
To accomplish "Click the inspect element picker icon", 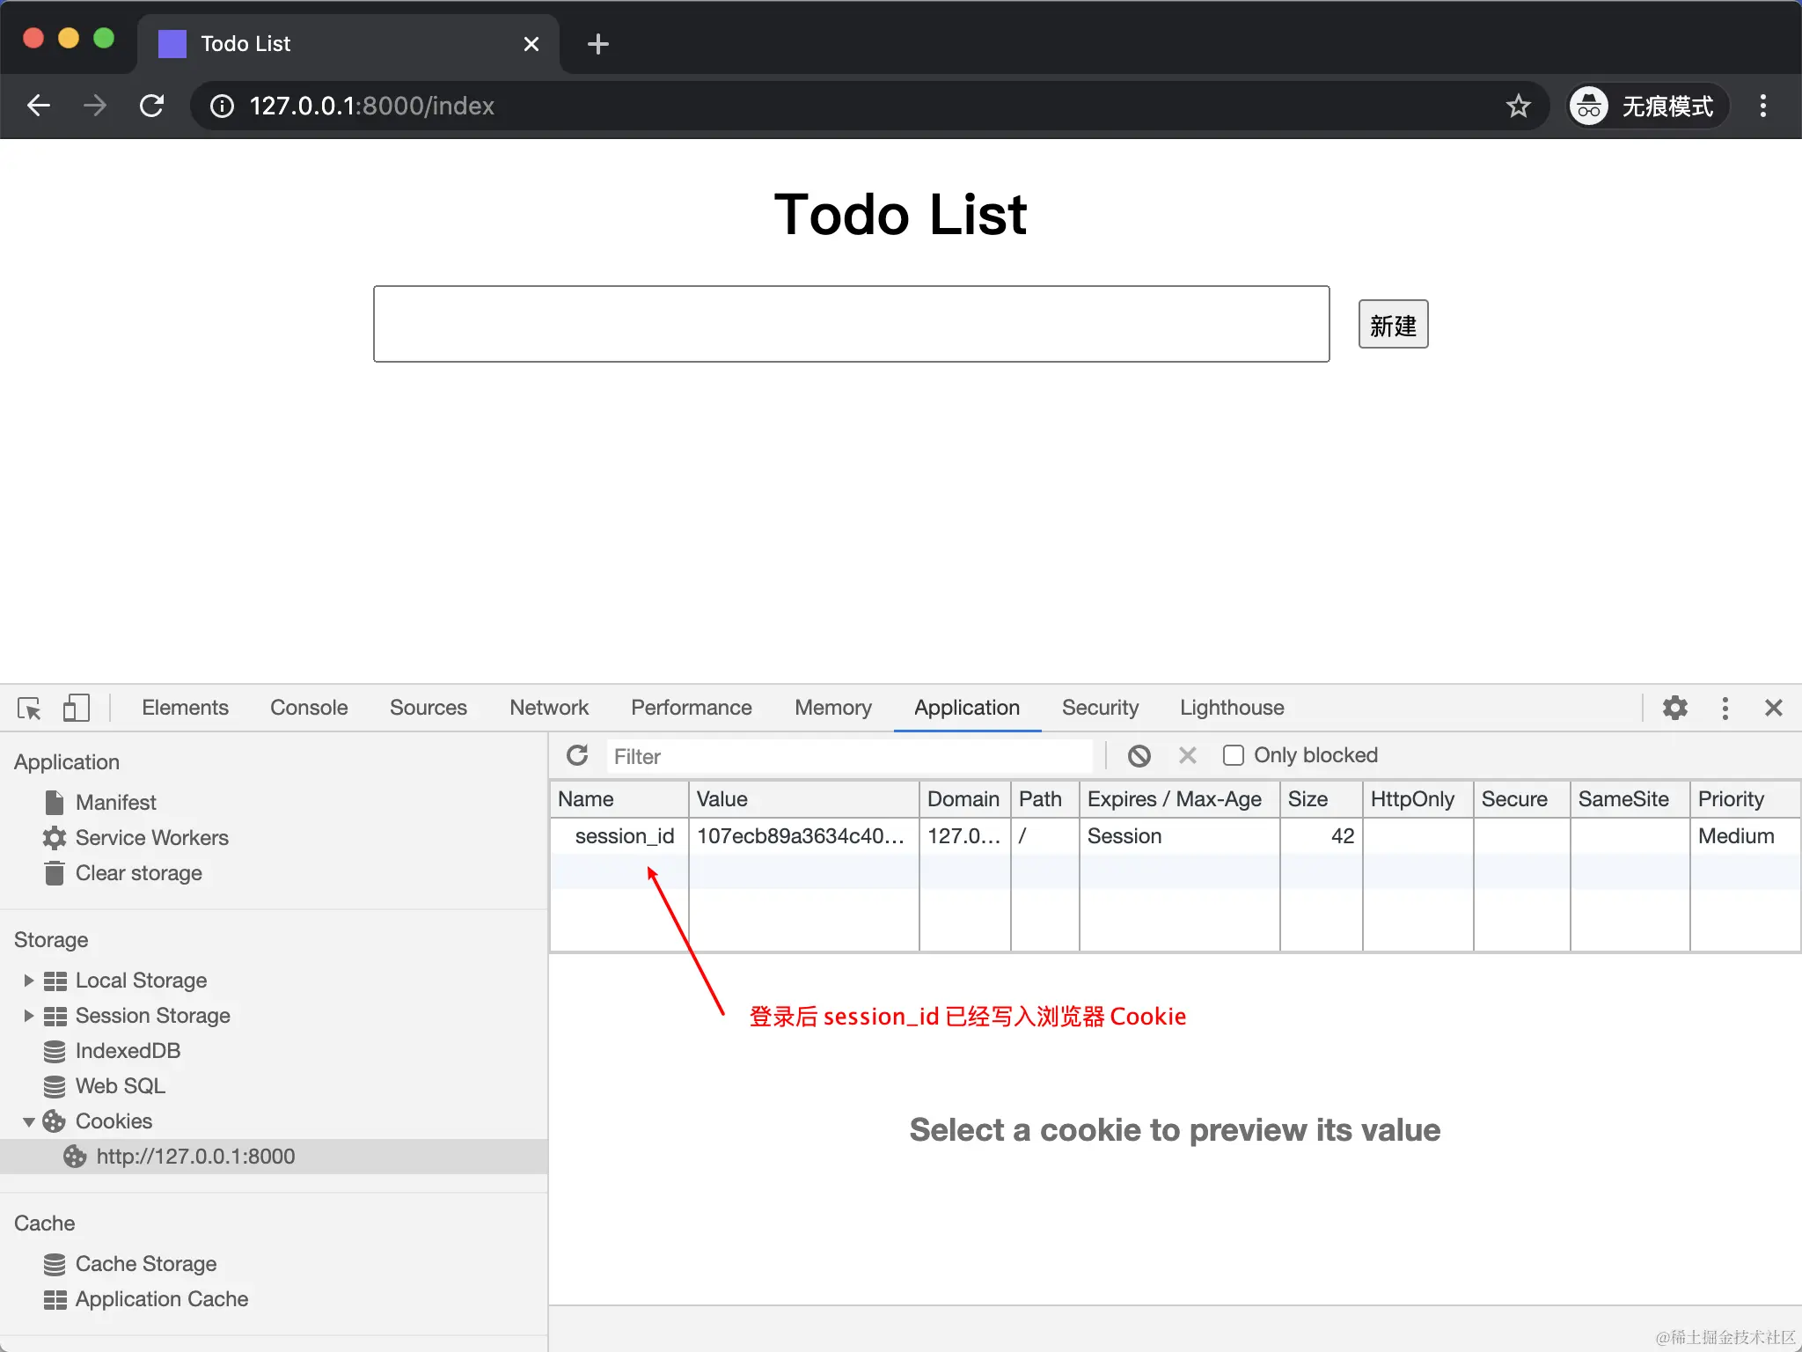I will (x=29, y=708).
